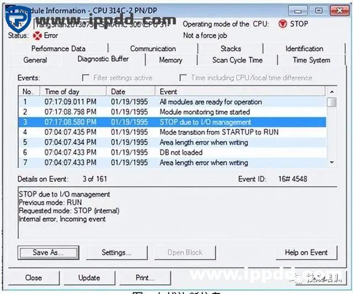Click time cell '07:17:08.798 PM'
This screenshot has height=294, width=353.
[71, 112]
